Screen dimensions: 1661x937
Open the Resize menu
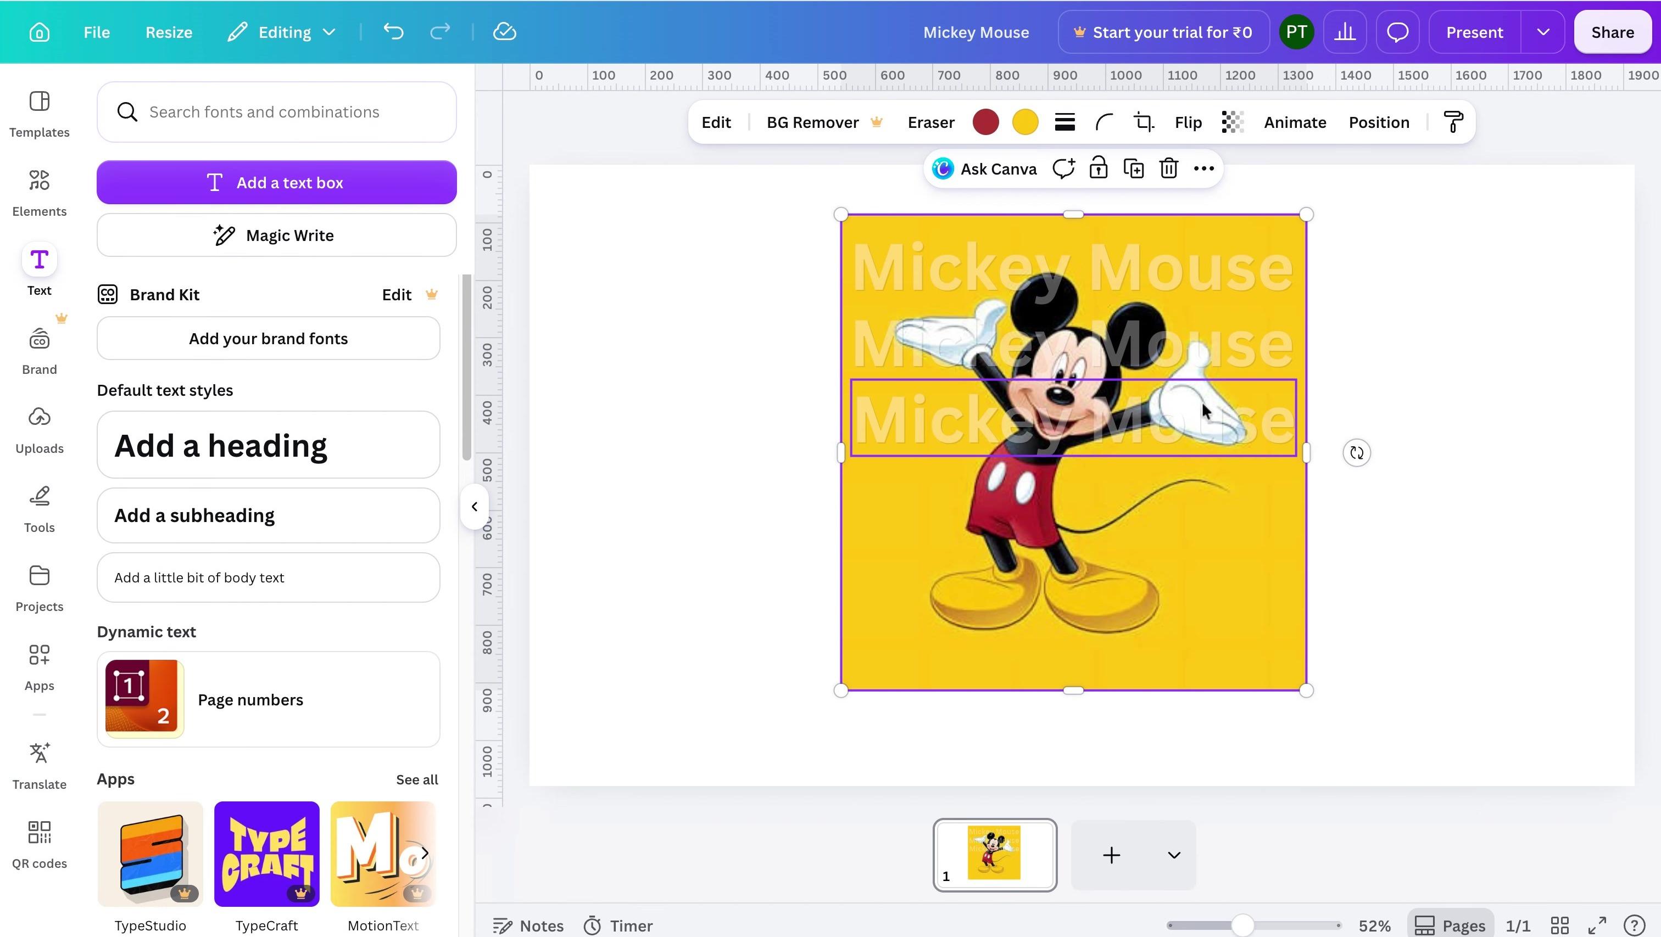pyautogui.click(x=169, y=32)
